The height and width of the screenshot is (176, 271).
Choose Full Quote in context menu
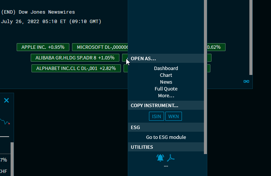tap(166, 89)
